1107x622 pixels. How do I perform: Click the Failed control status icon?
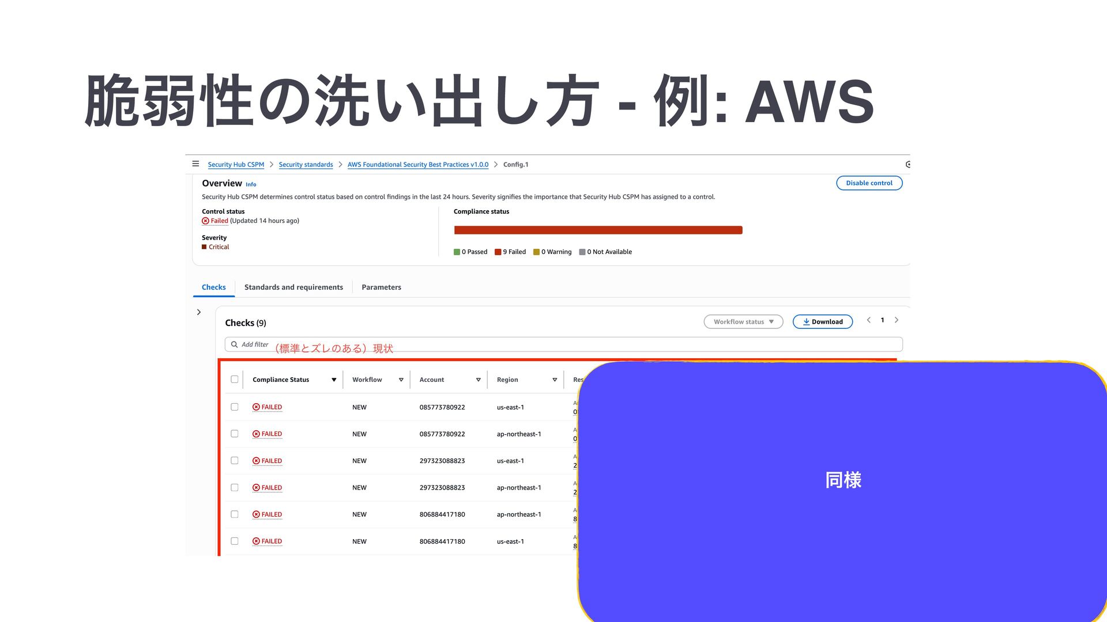coord(205,221)
